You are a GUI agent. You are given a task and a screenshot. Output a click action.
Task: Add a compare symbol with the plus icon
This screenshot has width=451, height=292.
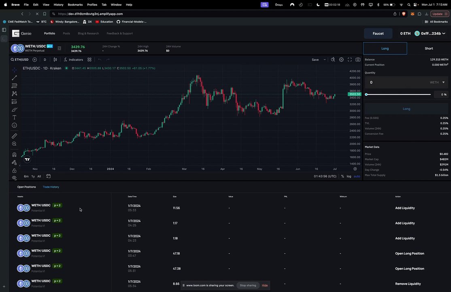pyautogui.click(x=34, y=60)
